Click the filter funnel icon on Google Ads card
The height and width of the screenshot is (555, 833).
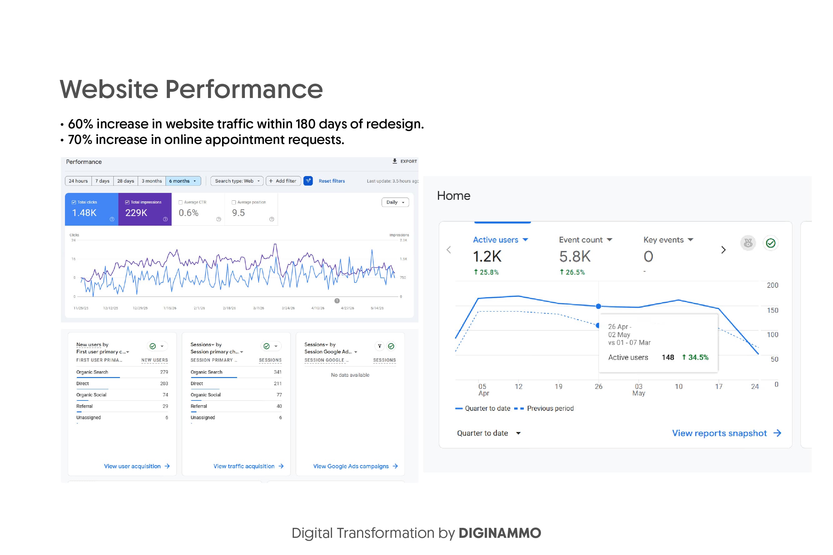click(379, 346)
